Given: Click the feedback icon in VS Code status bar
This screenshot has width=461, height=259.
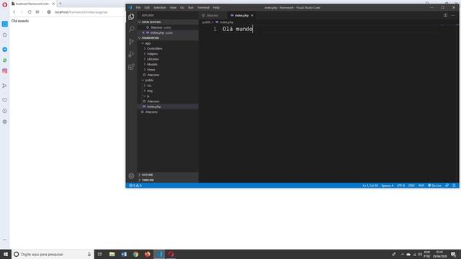Looking at the screenshot, I should click(447, 186).
